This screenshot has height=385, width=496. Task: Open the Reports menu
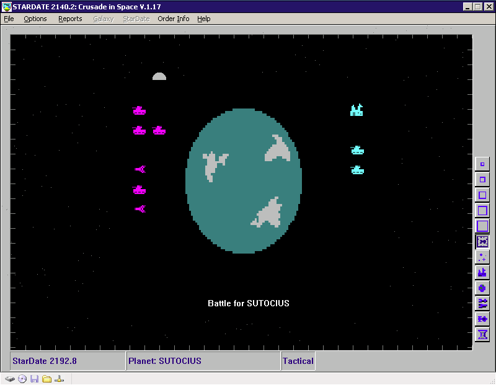click(x=70, y=19)
